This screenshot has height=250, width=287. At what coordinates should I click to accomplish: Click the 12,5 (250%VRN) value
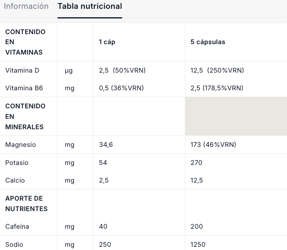pos(217,71)
